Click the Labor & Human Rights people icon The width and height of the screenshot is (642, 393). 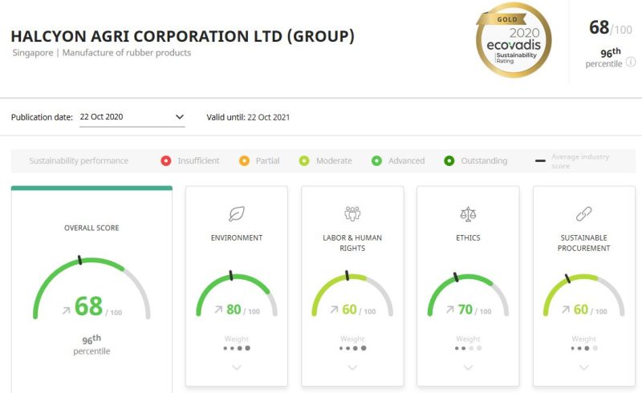pyautogui.click(x=352, y=213)
